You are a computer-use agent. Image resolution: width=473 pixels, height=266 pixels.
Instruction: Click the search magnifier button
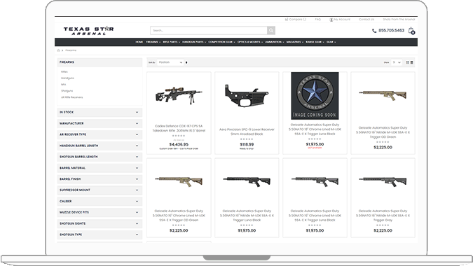(271, 30)
